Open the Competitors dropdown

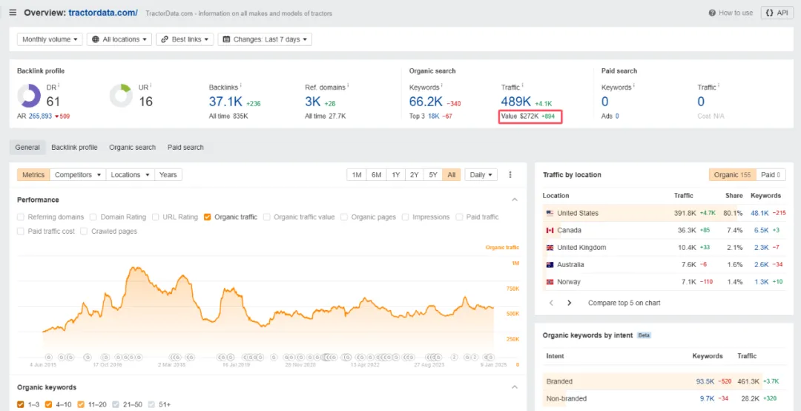[x=78, y=175]
